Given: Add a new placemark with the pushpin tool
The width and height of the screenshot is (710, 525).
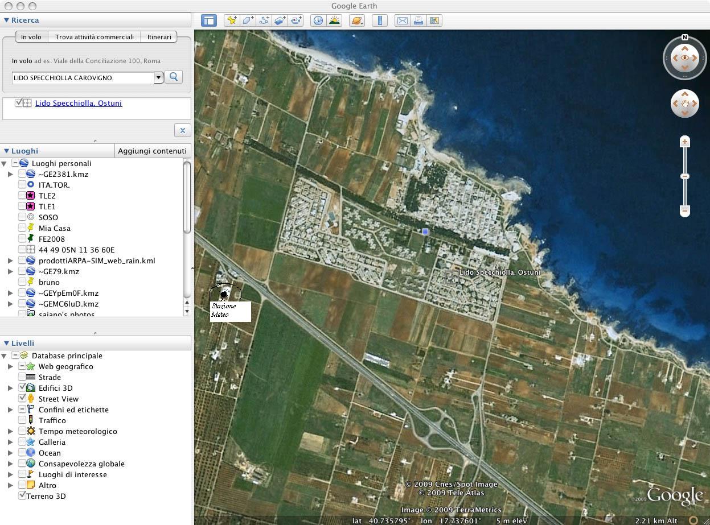Looking at the screenshot, I should pos(232,20).
